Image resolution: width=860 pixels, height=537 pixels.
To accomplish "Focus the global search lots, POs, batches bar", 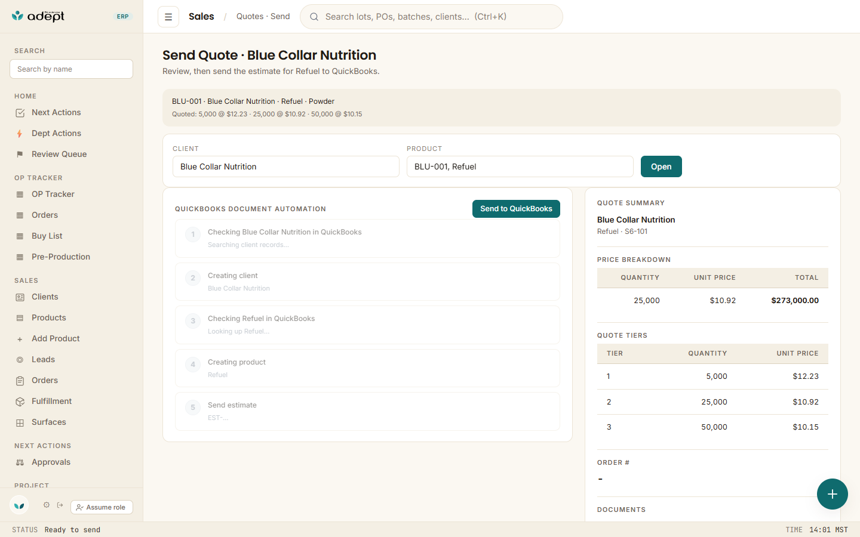I will point(431,17).
